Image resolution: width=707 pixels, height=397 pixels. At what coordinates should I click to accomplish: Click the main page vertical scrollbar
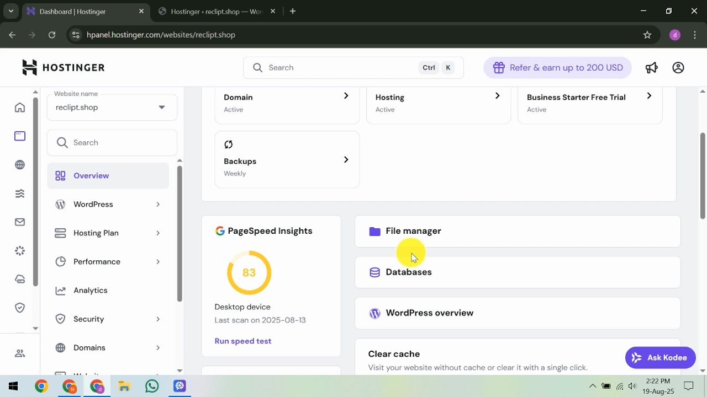[x=703, y=175]
